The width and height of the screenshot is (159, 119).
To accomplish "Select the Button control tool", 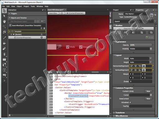I will coord(4,75).
